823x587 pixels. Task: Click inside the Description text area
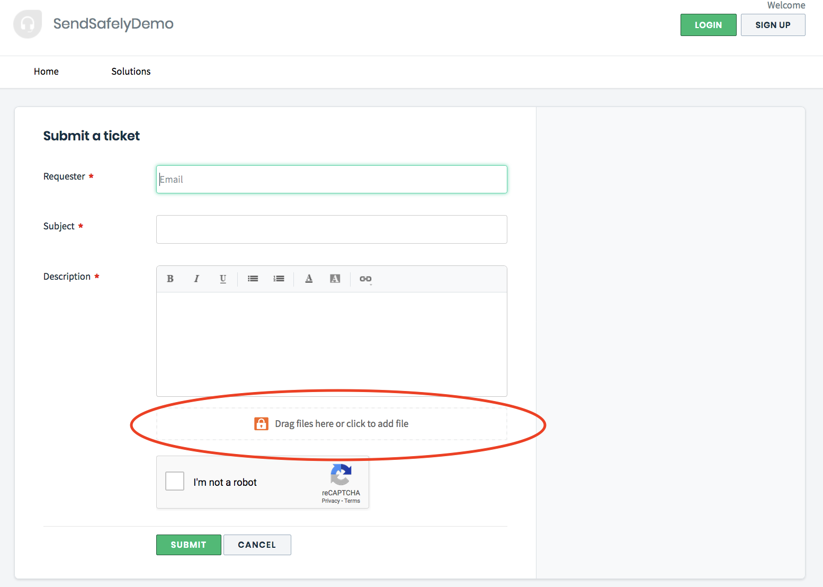(332, 344)
